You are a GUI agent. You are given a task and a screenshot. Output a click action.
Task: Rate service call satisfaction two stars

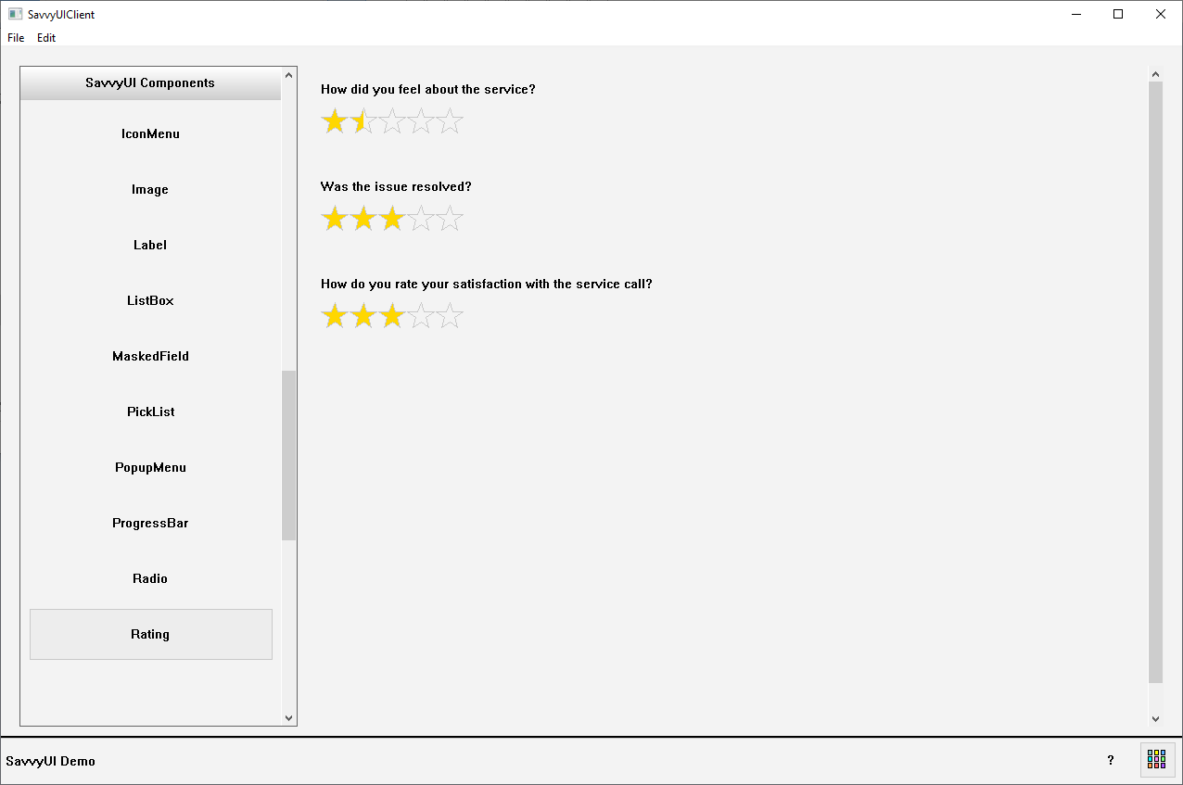coord(363,317)
